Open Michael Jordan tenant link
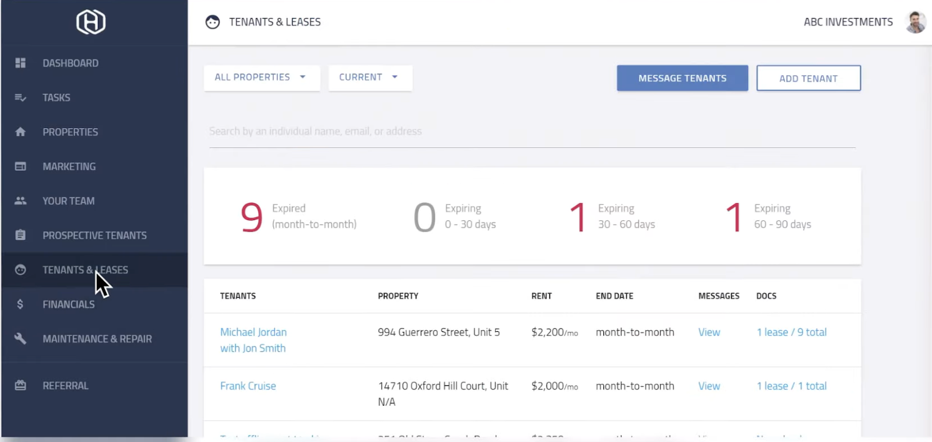Image resolution: width=932 pixels, height=442 pixels. [x=253, y=332]
